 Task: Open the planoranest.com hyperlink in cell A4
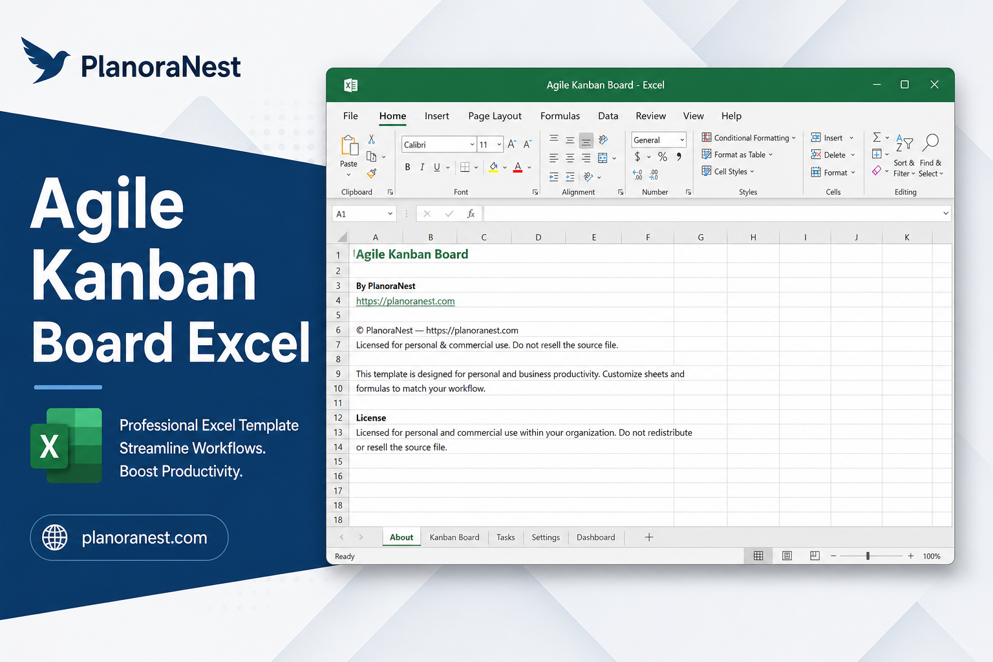tap(405, 301)
